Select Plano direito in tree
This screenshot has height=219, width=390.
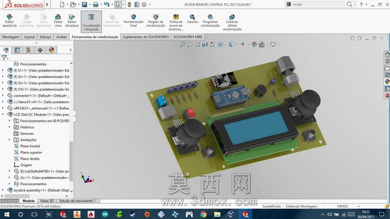click(30, 159)
